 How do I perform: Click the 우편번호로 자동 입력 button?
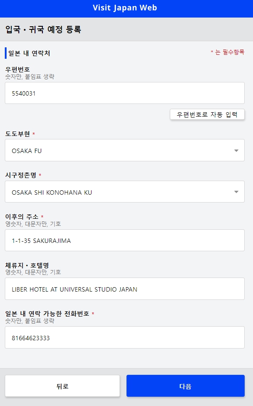pos(207,114)
